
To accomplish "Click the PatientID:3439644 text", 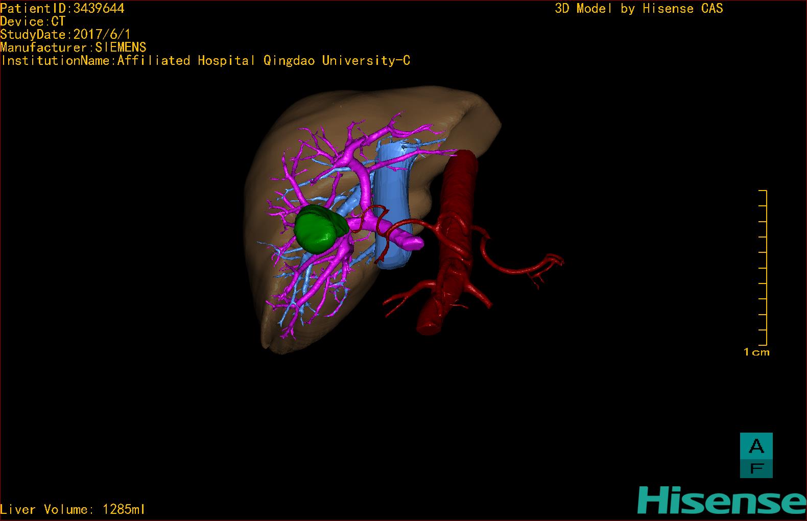I will 62,8.
